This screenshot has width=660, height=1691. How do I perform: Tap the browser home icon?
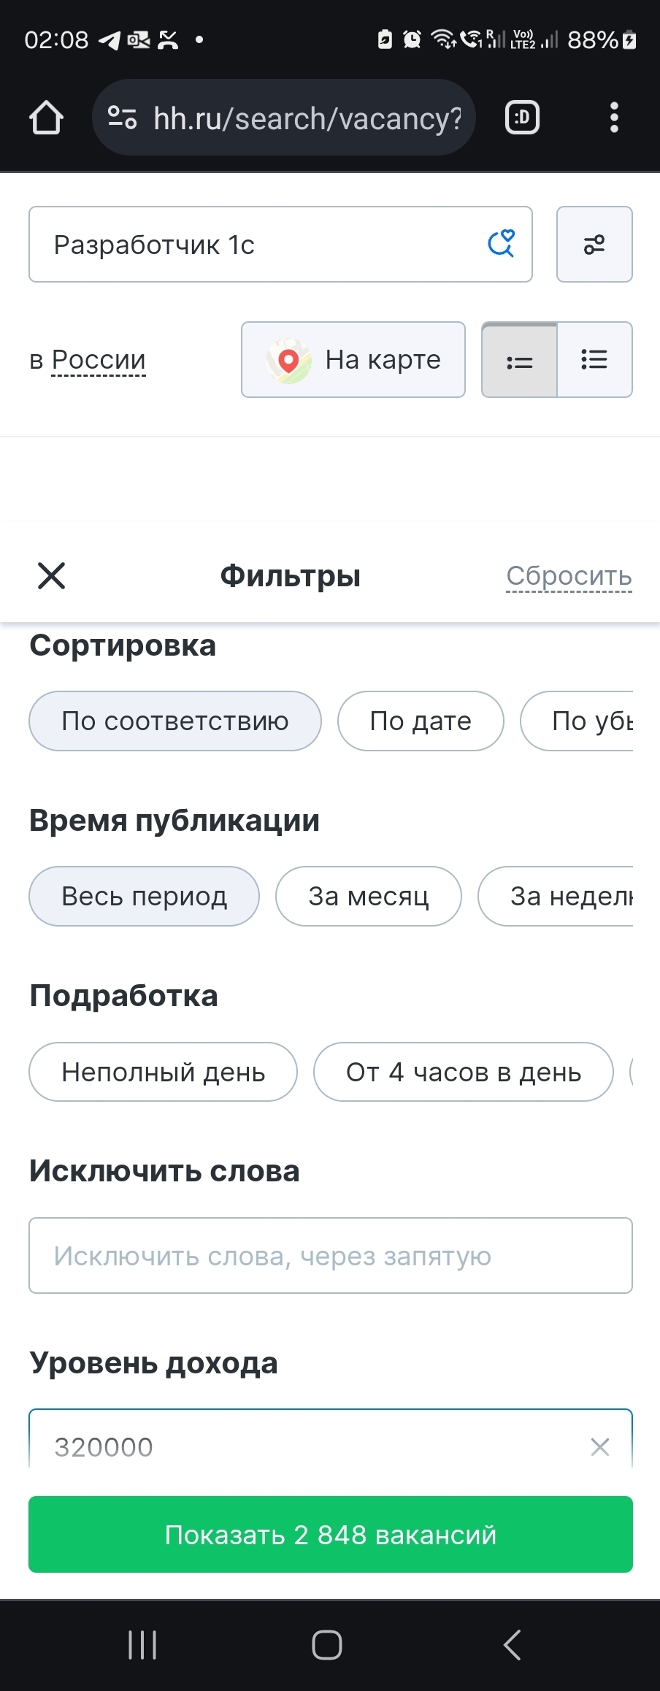(46, 118)
